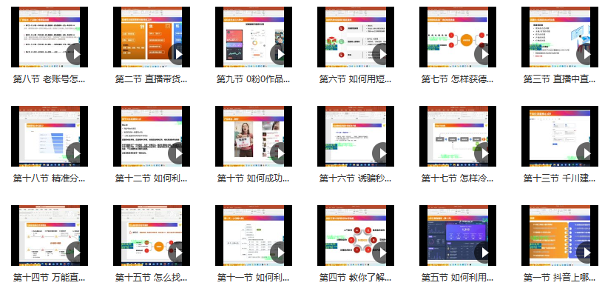Play the 第九节 0粉0作品 video
The image size is (605, 294).
click(281, 55)
